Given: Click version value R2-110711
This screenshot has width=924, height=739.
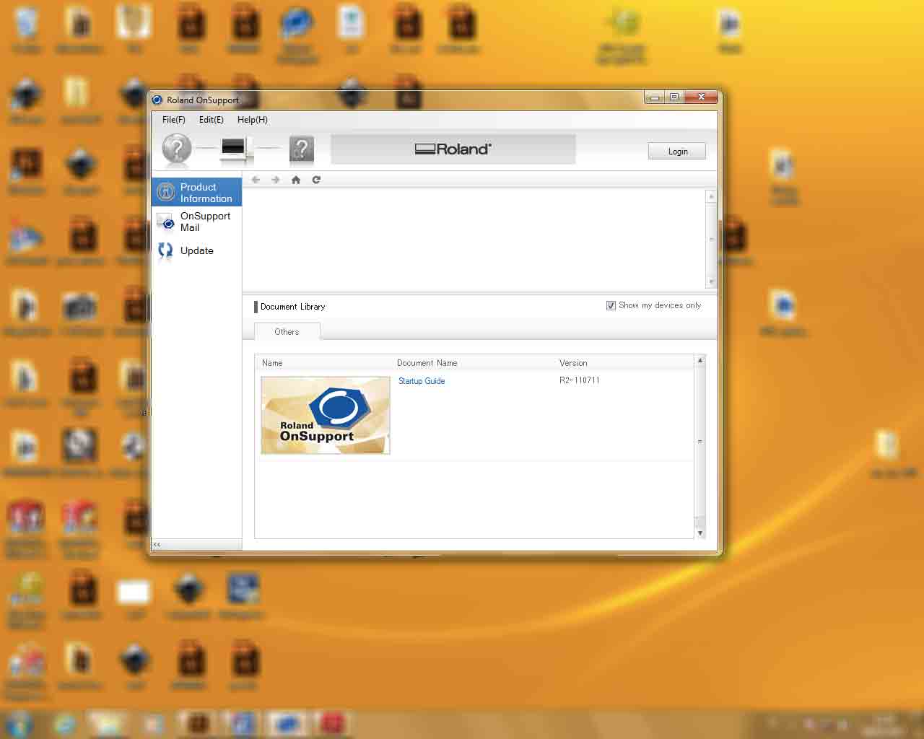Looking at the screenshot, I should (580, 380).
